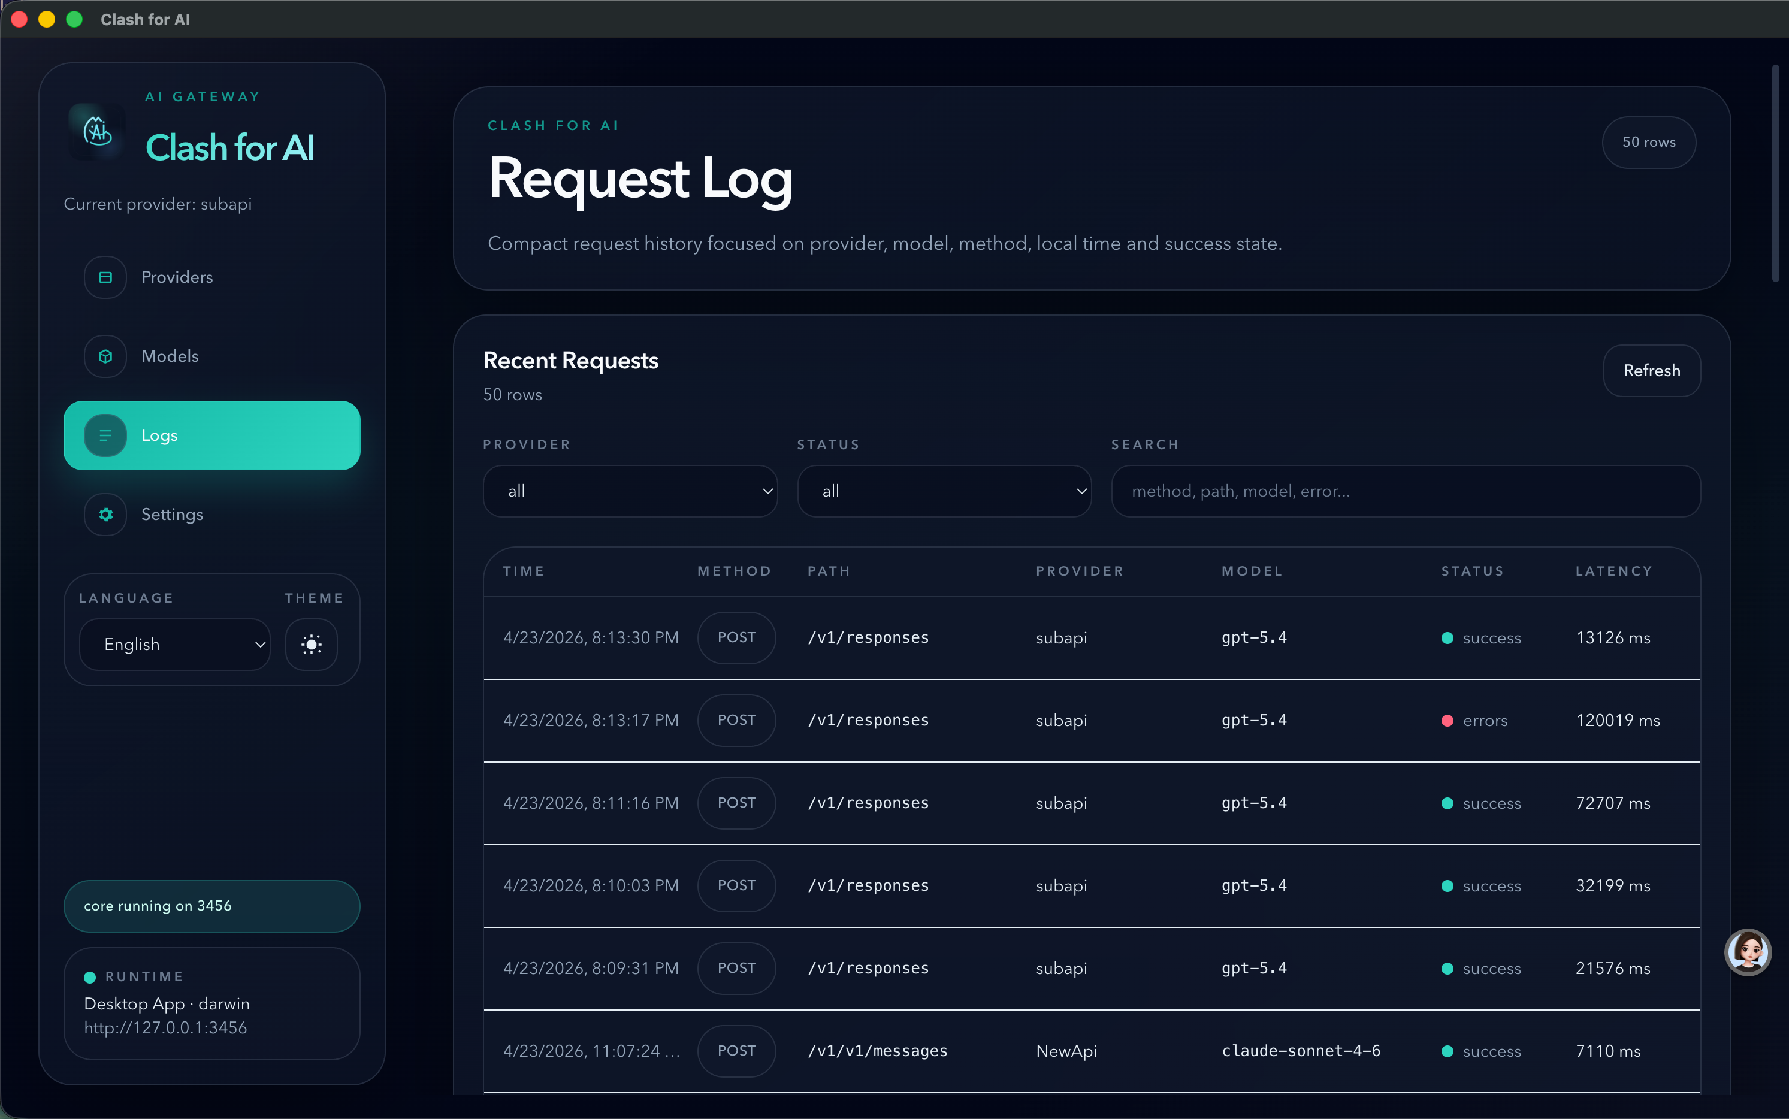Click the 13126 ms latency value
The height and width of the screenshot is (1119, 1789).
[1613, 637]
